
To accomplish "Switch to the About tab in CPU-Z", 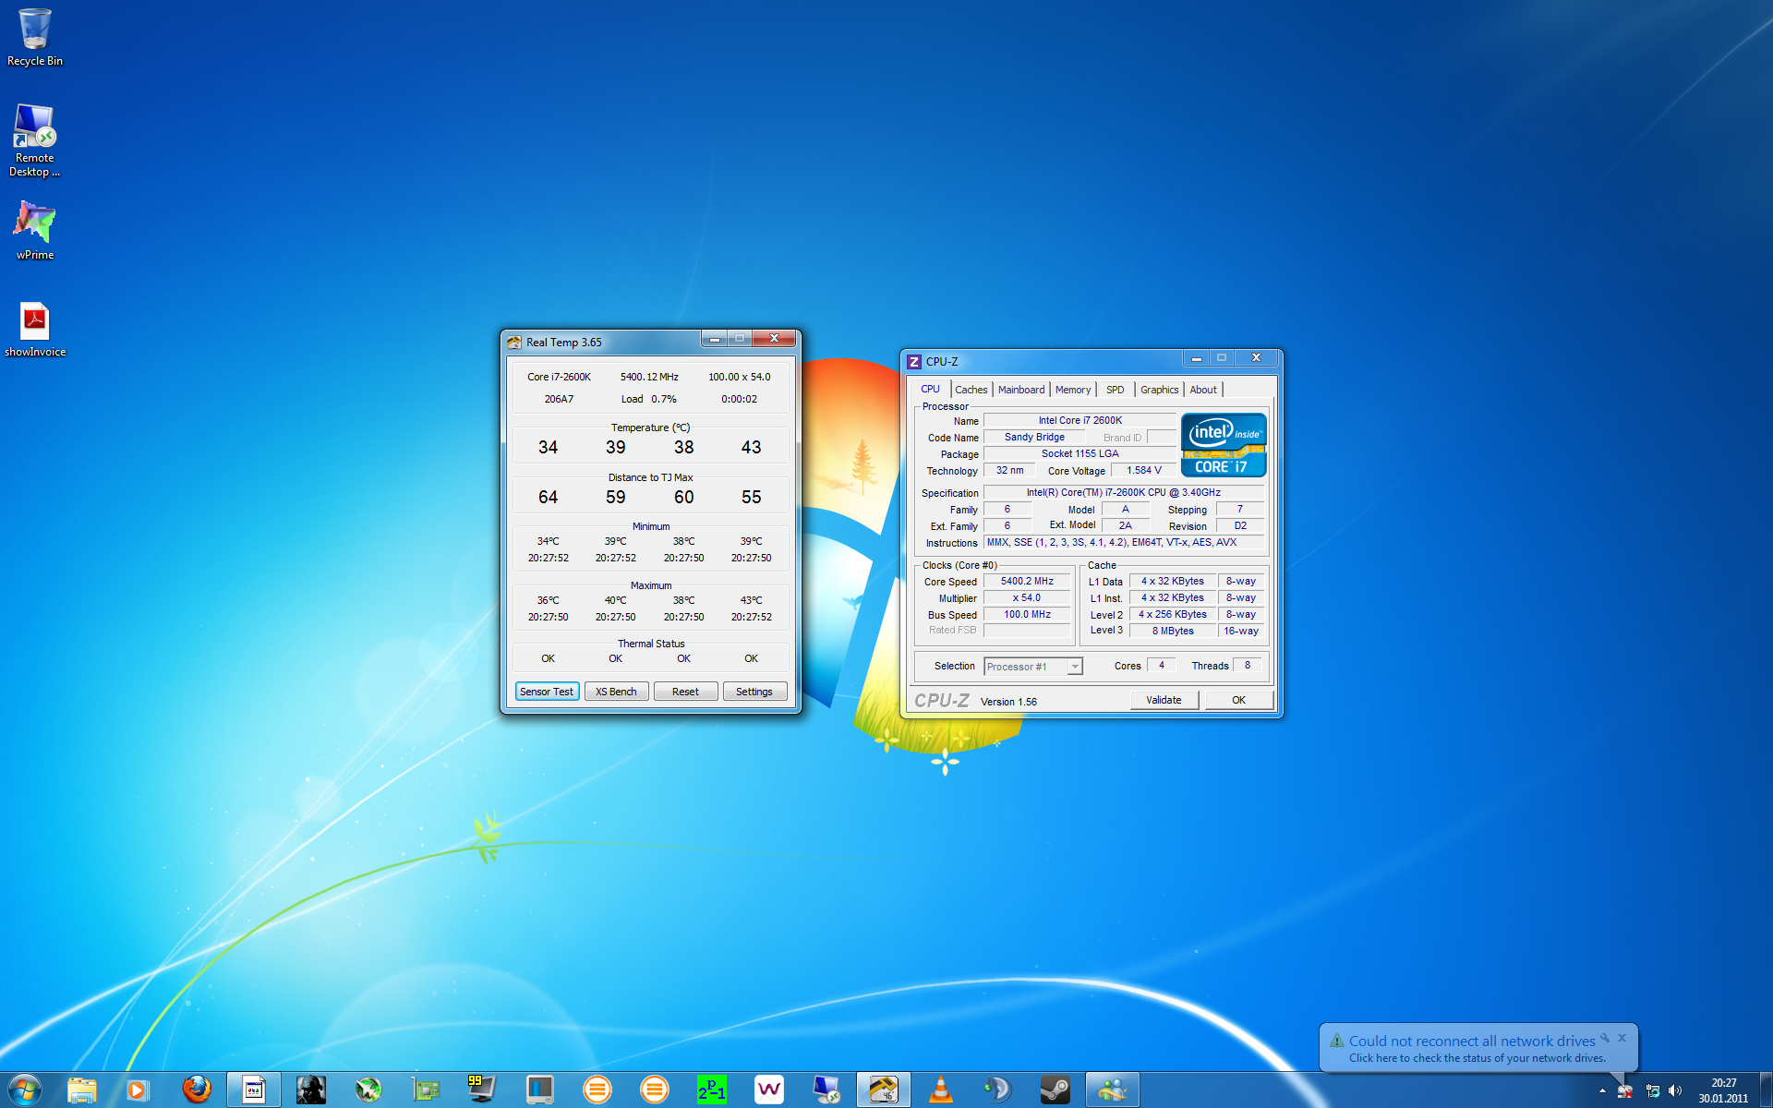I will coord(1203,390).
